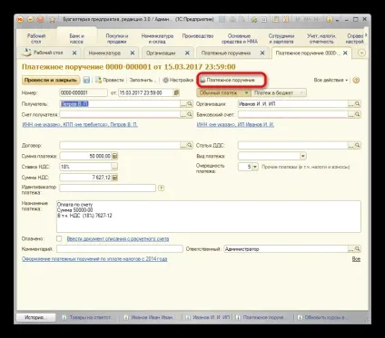385x338 pixels.
Task: Open the ellipsis selector for Организация
Action: [x=350, y=104]
